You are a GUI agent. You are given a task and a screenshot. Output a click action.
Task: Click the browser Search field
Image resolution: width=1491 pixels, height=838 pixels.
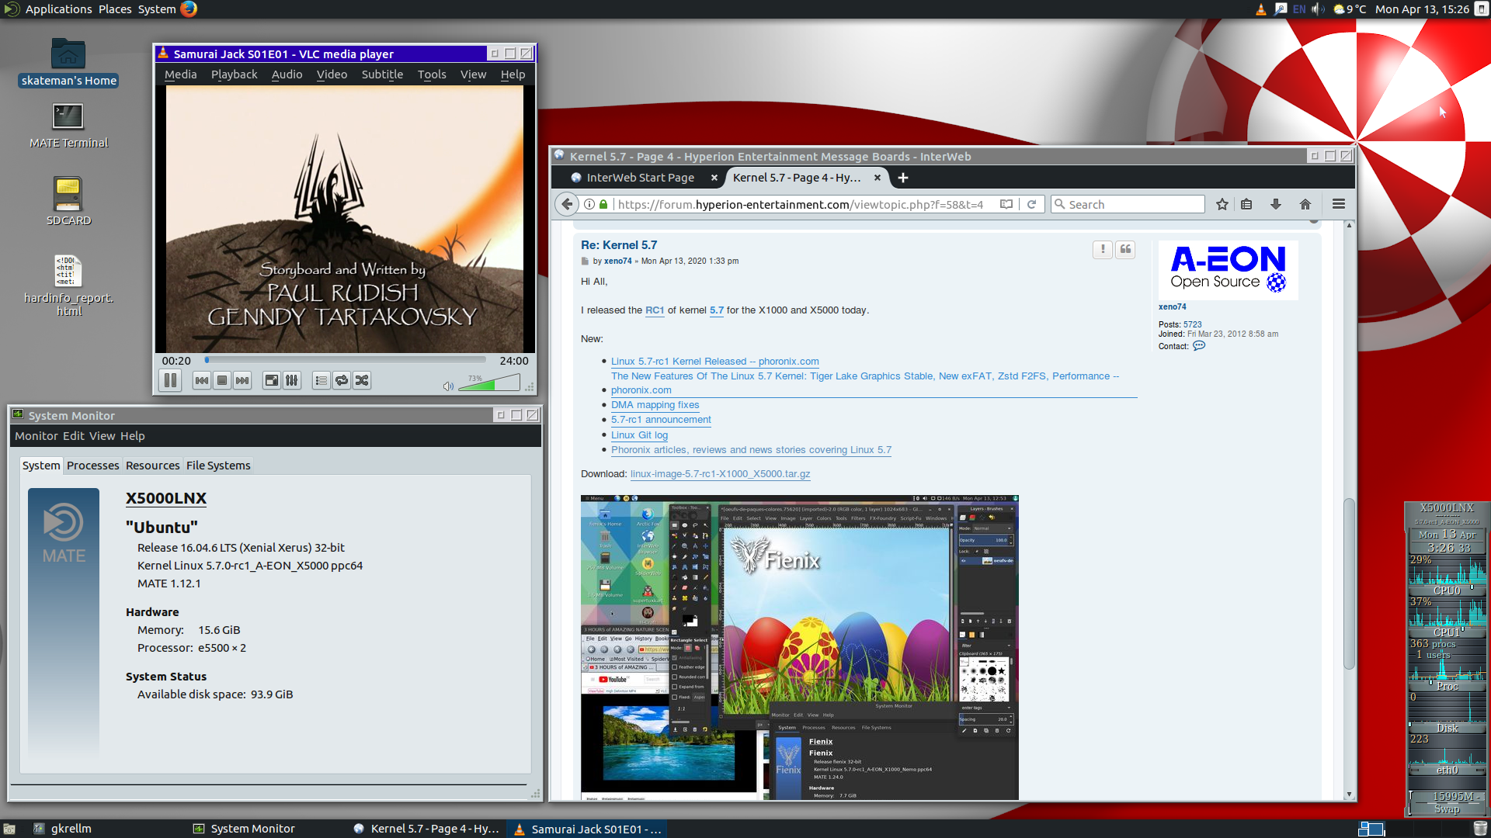pyautogui.click(x=1128, y=204)
